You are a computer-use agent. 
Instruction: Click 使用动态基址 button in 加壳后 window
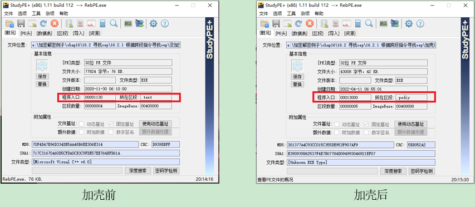point(411,125)
